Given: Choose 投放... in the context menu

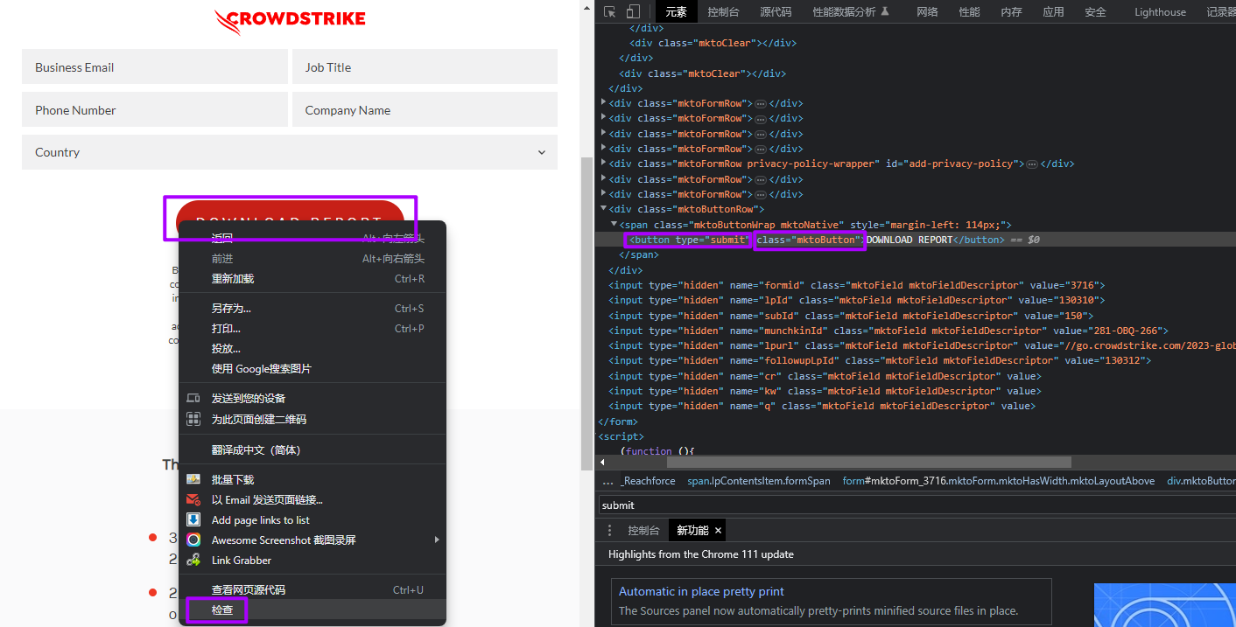Looking at the screenshot, I should (313, 348).
